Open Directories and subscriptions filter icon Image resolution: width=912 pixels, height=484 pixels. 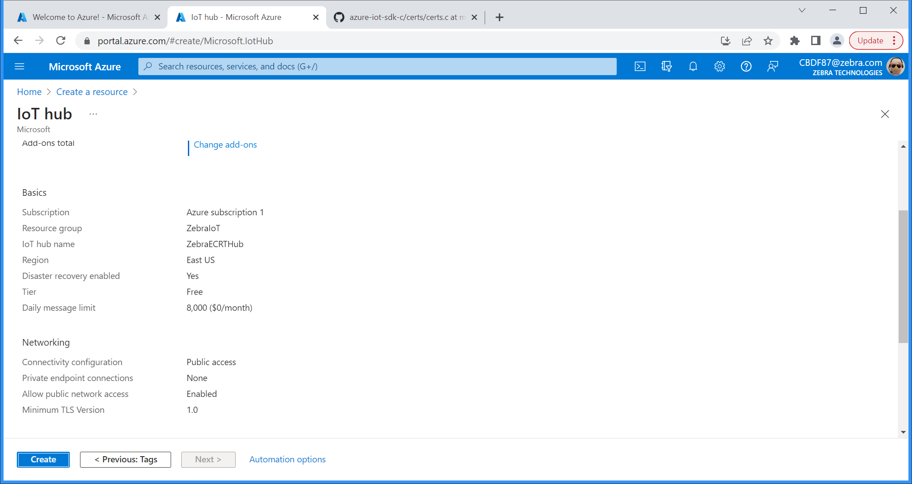pyautogui.click(x=666, y=66)
